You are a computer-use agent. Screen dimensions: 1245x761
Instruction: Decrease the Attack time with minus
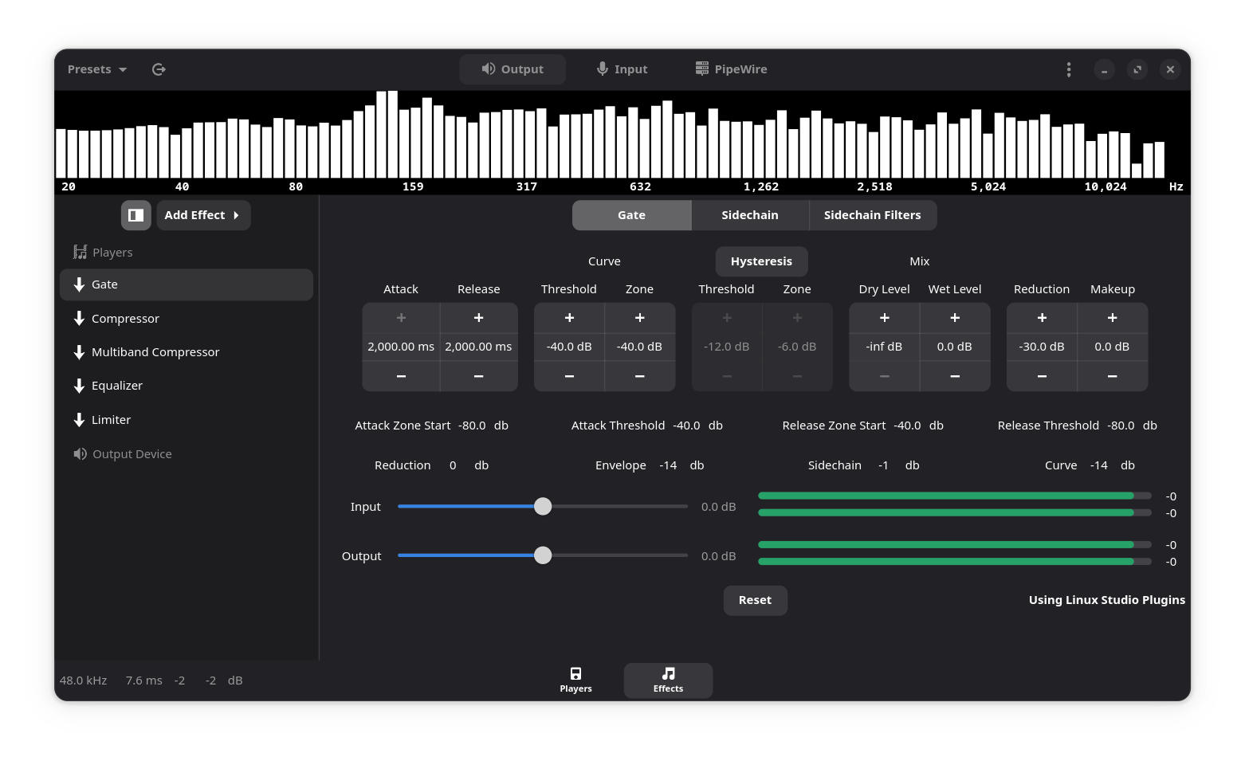tap(401, 376)
